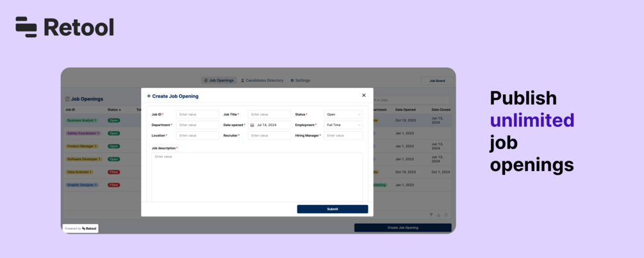Select the Data Scientist 1 job tag

tap(79, 172)
